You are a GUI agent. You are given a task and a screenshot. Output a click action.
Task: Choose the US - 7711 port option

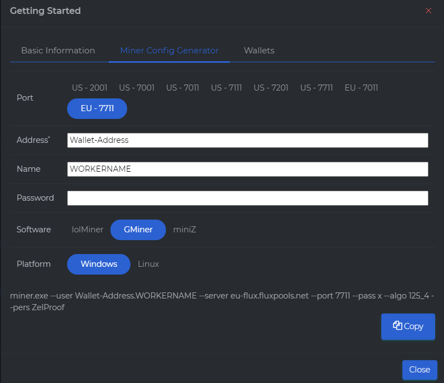316,88
